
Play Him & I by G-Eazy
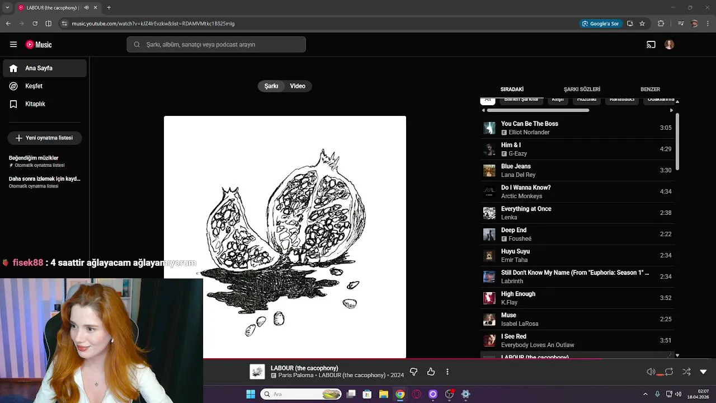pos(577,149)
